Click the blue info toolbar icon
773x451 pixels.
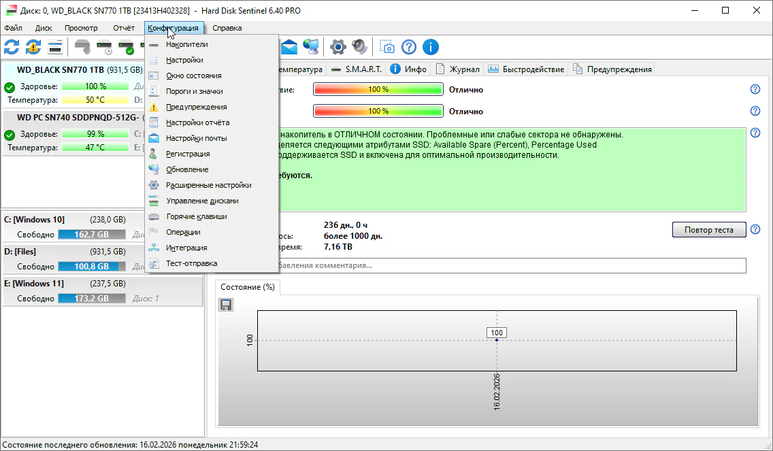point(430,47)
